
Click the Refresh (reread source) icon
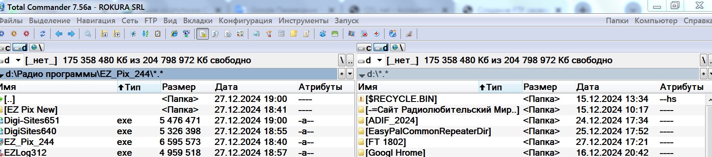(43, 34)
